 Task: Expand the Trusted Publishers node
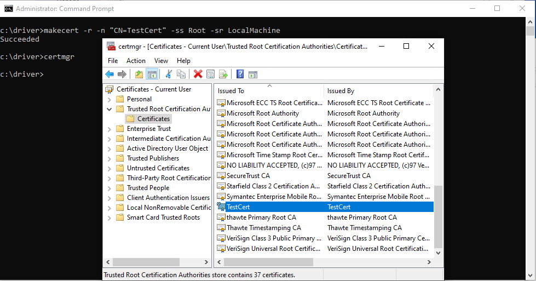point(109,159)
